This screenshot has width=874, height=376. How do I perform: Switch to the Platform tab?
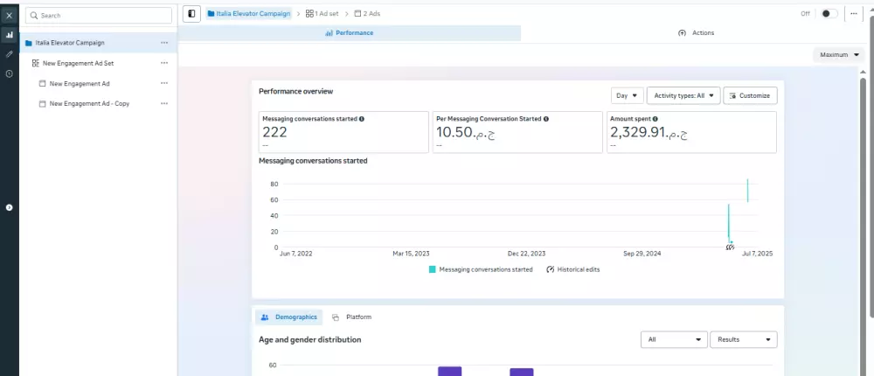(351, 317)
